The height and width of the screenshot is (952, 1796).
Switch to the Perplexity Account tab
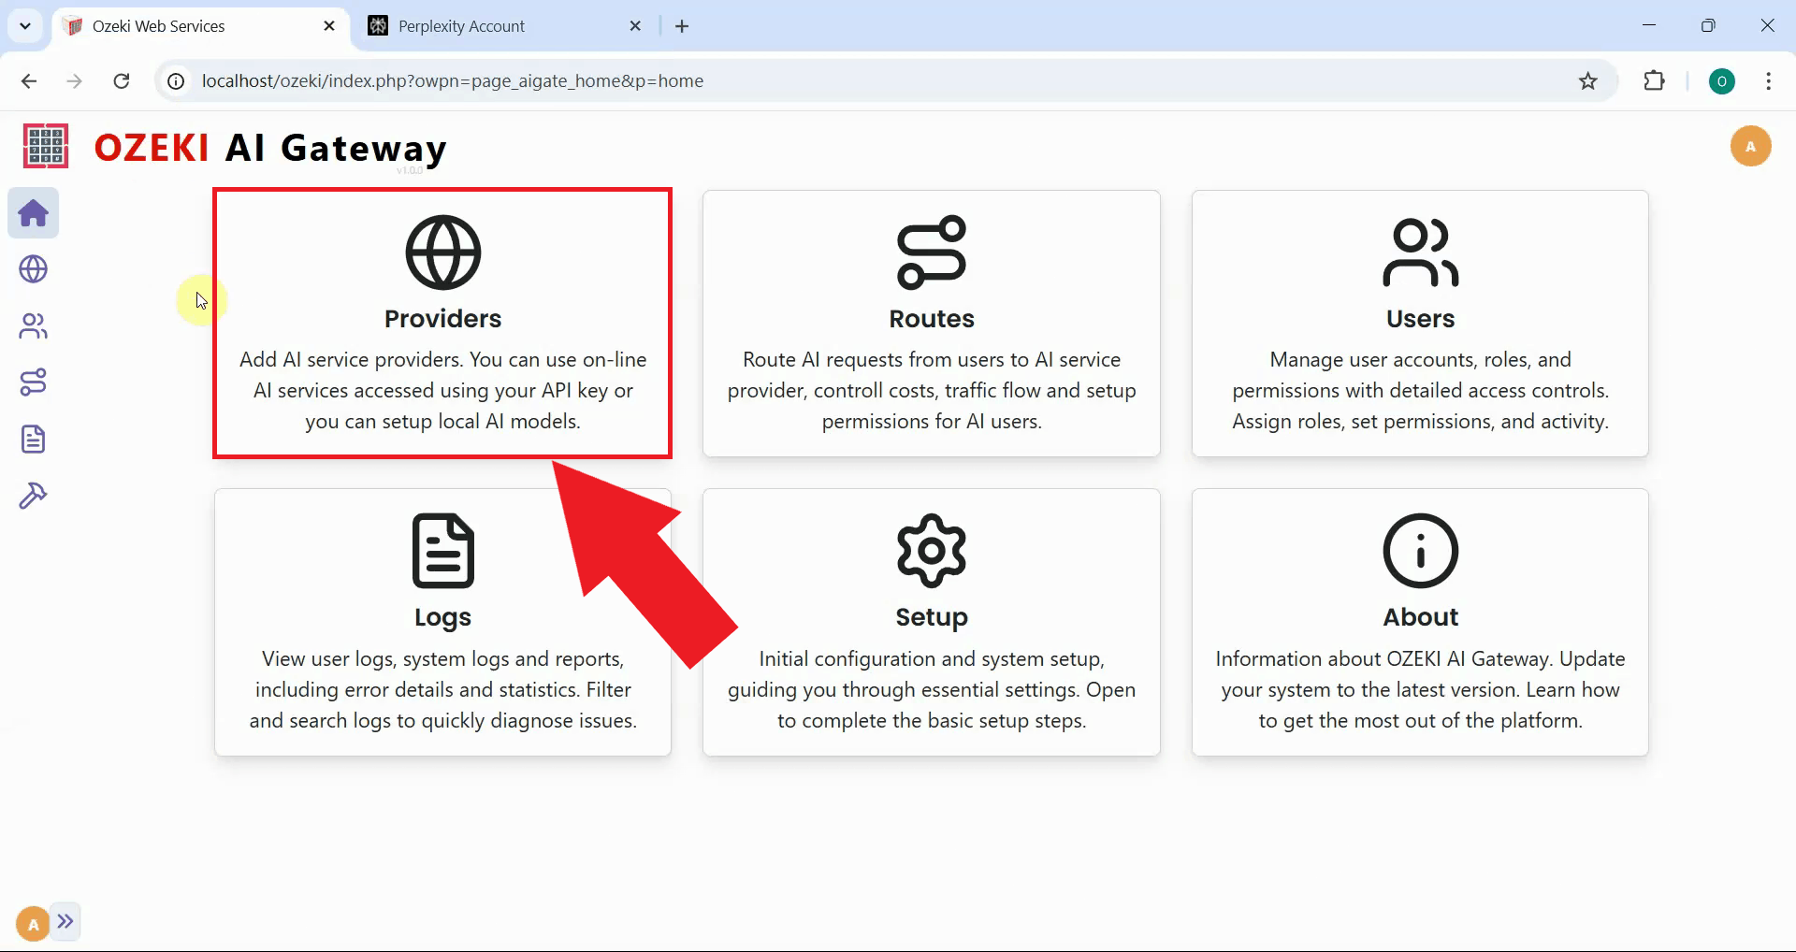[462, 25]
